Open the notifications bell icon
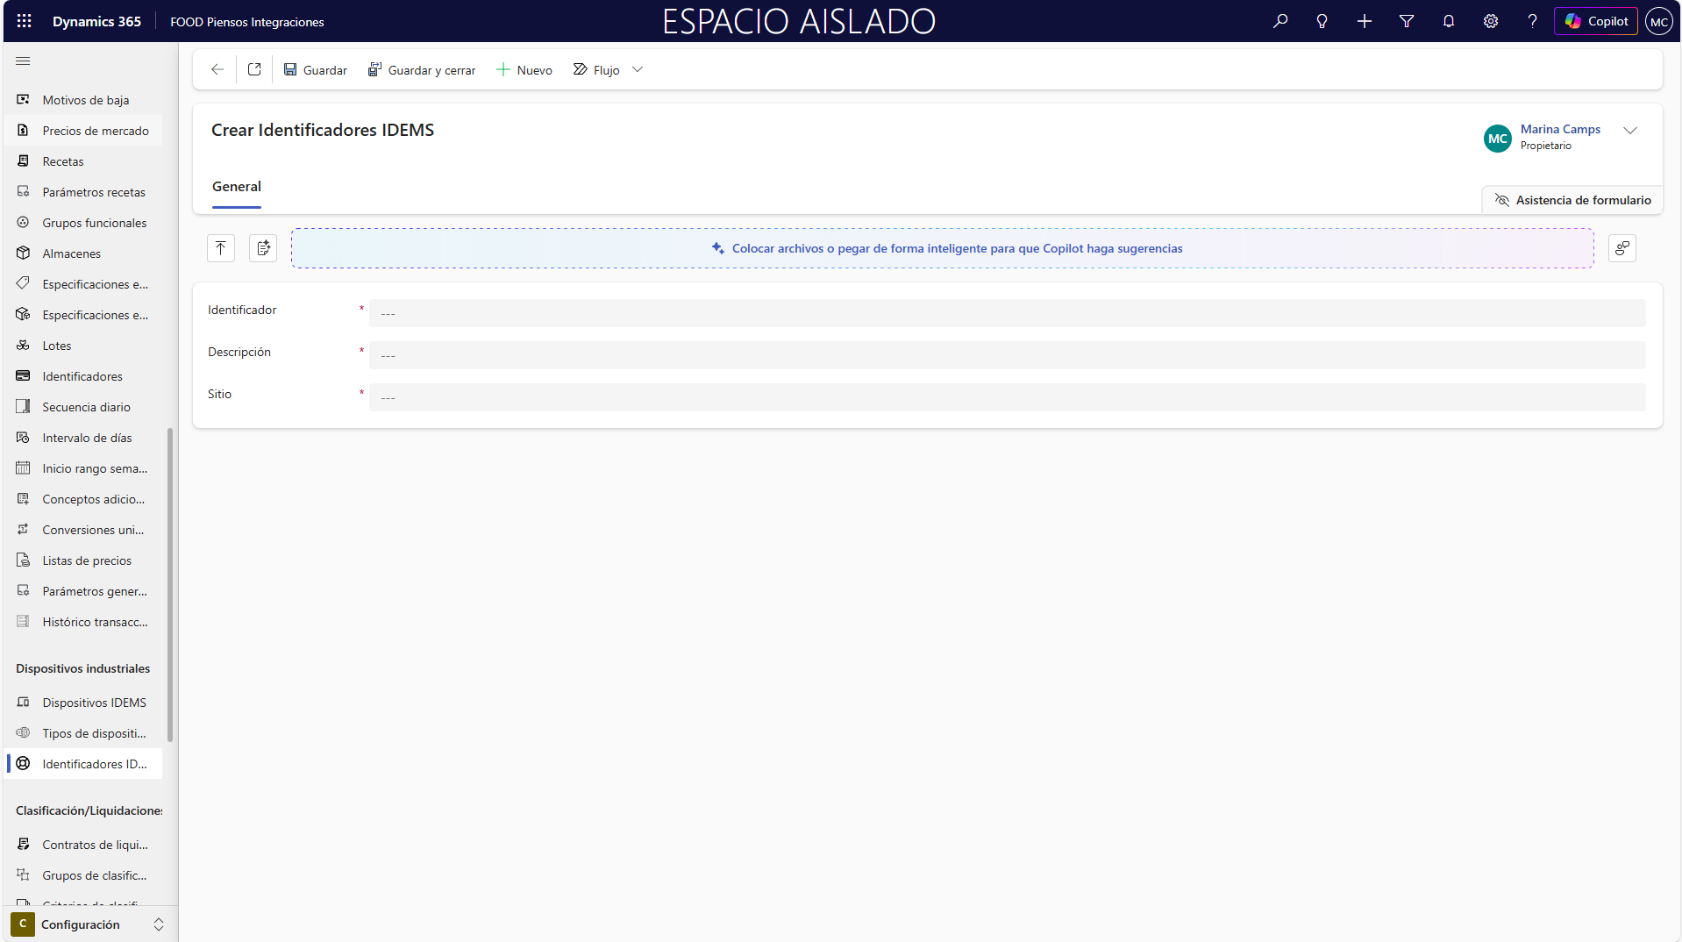The width and height of the screenshot is (1682, 942). pos(1448,21)
